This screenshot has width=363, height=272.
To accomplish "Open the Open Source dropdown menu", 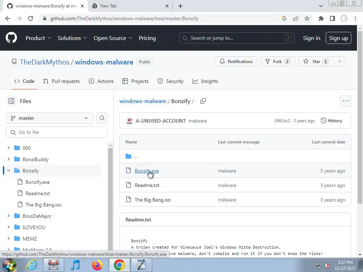I will pos(113,38).
